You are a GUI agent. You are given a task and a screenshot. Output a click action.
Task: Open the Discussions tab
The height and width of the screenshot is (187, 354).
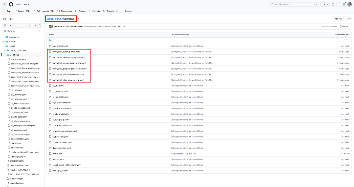(x=64, y=11)
